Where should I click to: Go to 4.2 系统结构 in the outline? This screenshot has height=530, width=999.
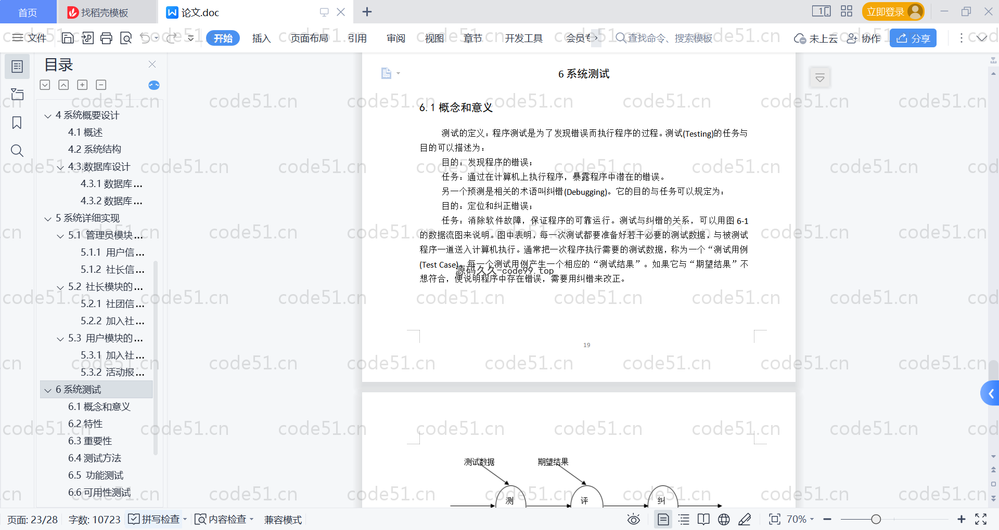point(95,150)
